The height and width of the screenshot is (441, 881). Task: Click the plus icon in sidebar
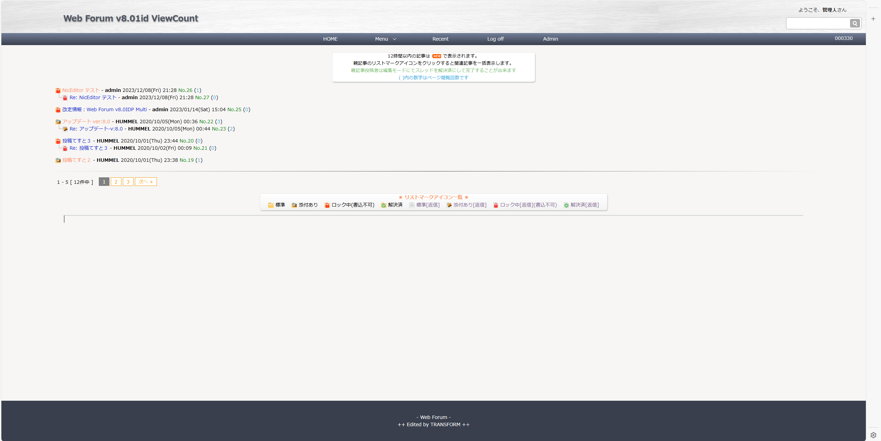(873, 19)
